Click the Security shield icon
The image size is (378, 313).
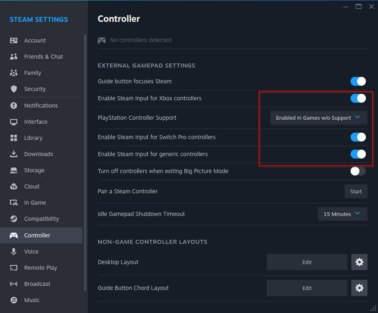click(14, 89)
